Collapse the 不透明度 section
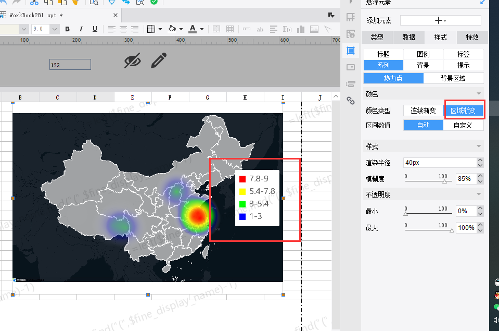 coord(479,194)
